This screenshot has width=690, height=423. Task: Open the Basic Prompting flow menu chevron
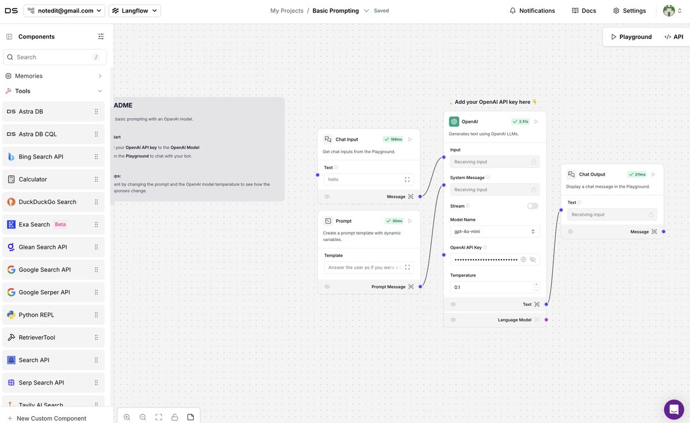[x=366, y=10]
